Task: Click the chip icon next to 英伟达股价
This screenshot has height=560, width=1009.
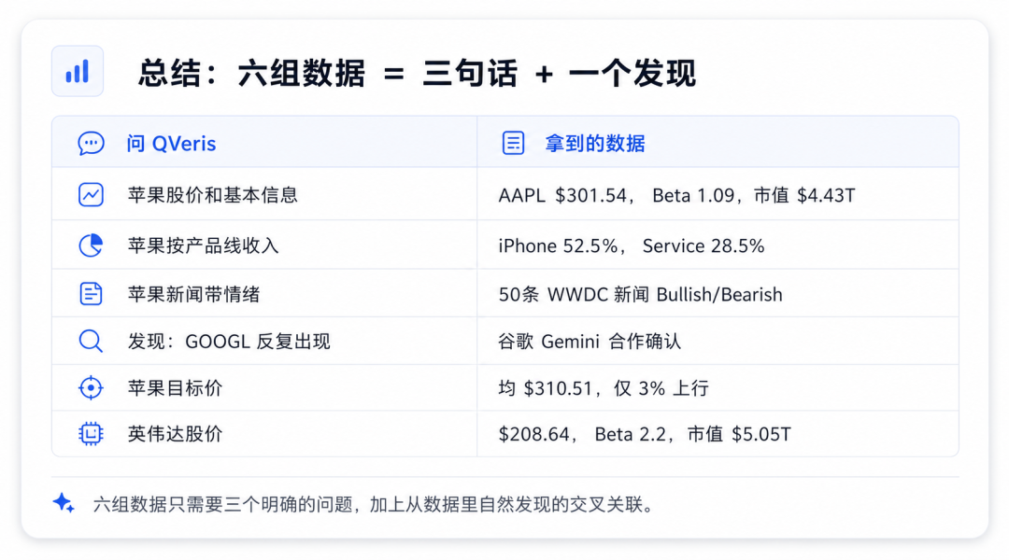Action: (x=91, y=434)
